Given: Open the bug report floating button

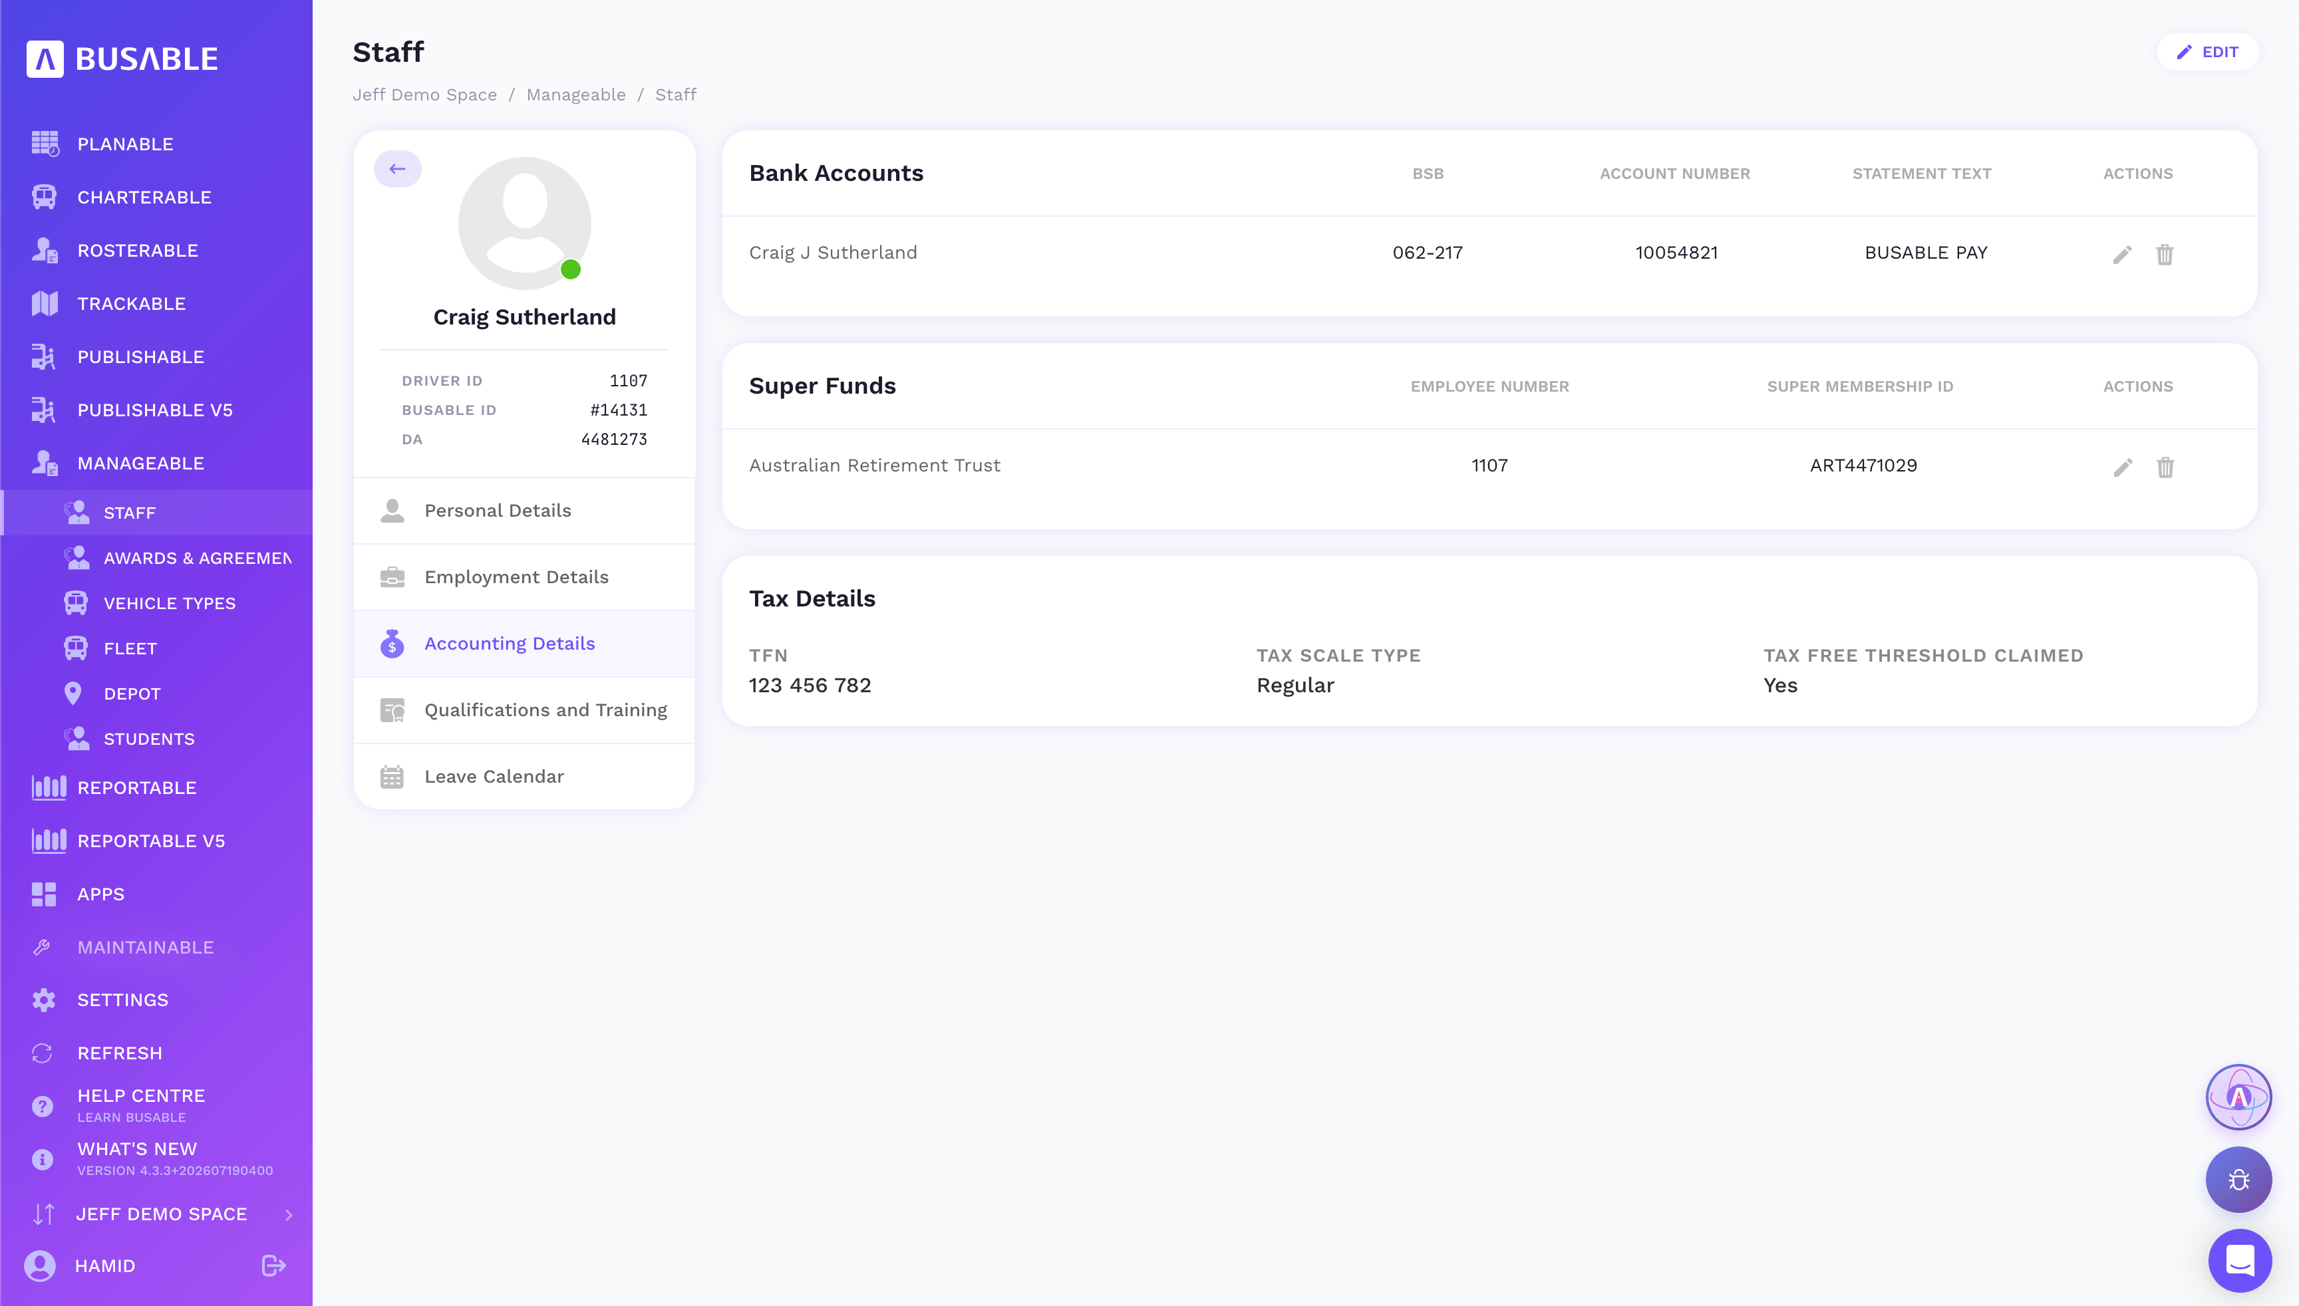Looking at the screenshot, I should (2238, 1180).
